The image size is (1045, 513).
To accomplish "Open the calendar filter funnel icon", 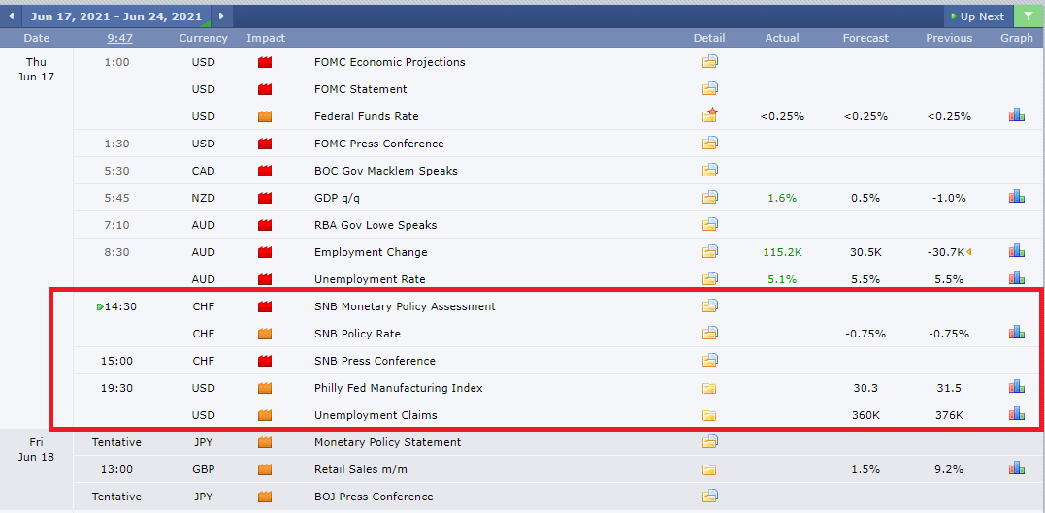I will 1029,16.
